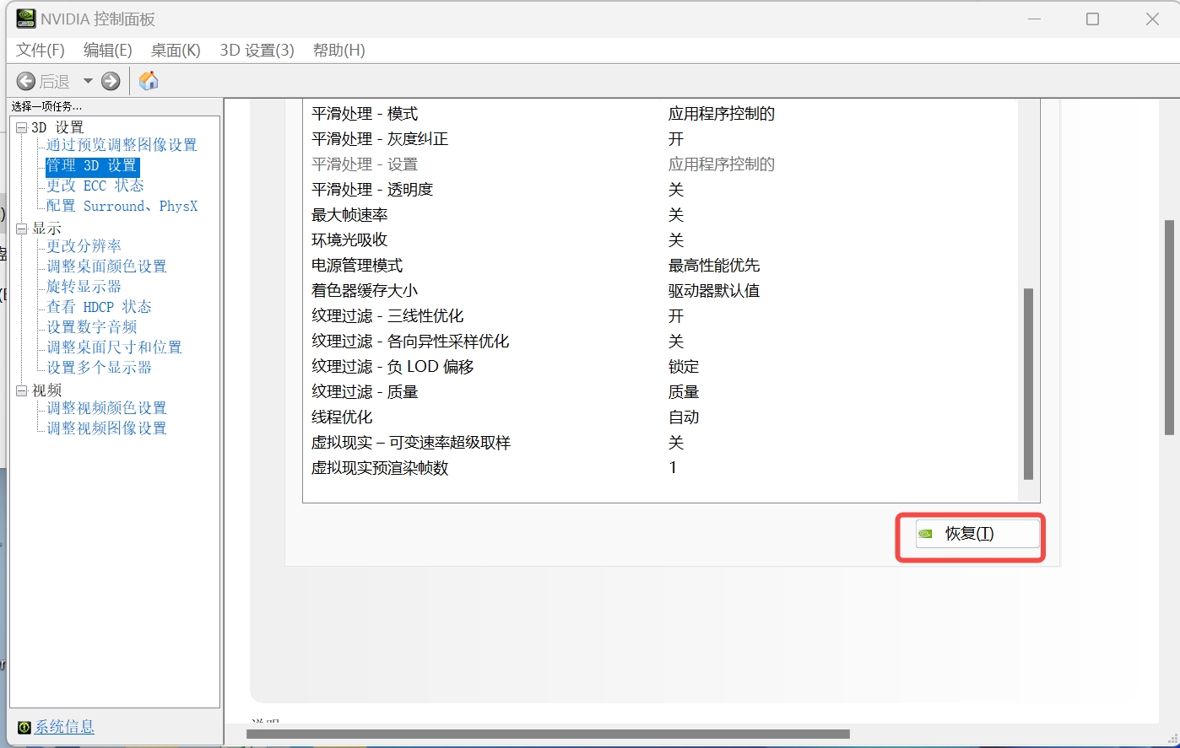The width and height of the screenshot is (1180, 748).
Task: Select the 纹理过滤 - 三线性优化 setting row
Action: pos(661,316)
